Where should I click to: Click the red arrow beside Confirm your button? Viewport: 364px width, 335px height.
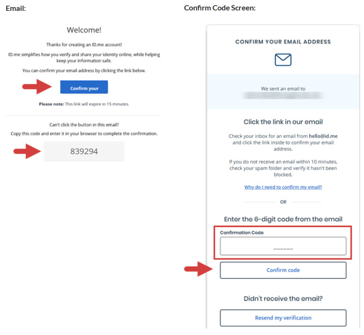[x=37, y=87]
